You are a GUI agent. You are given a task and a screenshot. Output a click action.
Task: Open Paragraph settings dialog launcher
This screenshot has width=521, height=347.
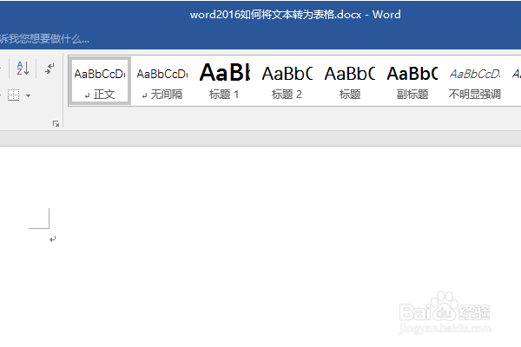(56, 124)
